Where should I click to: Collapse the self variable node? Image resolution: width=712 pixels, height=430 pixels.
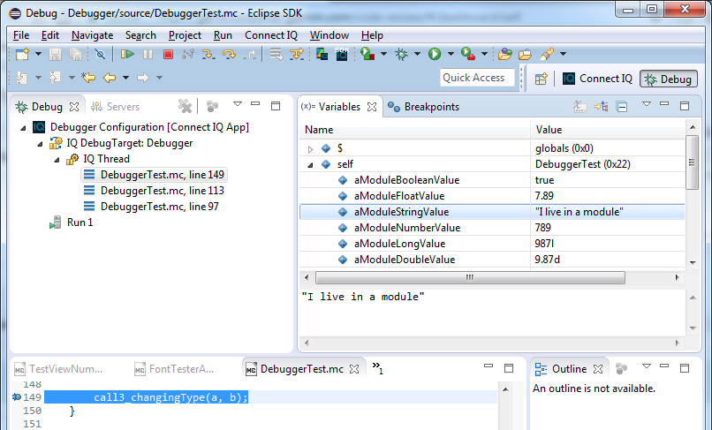[311, 165]
